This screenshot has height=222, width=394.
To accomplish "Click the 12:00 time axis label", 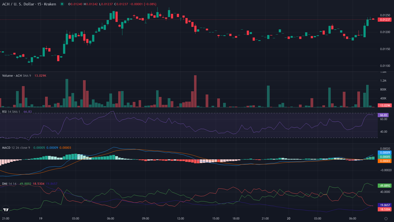I will point(180,218).
